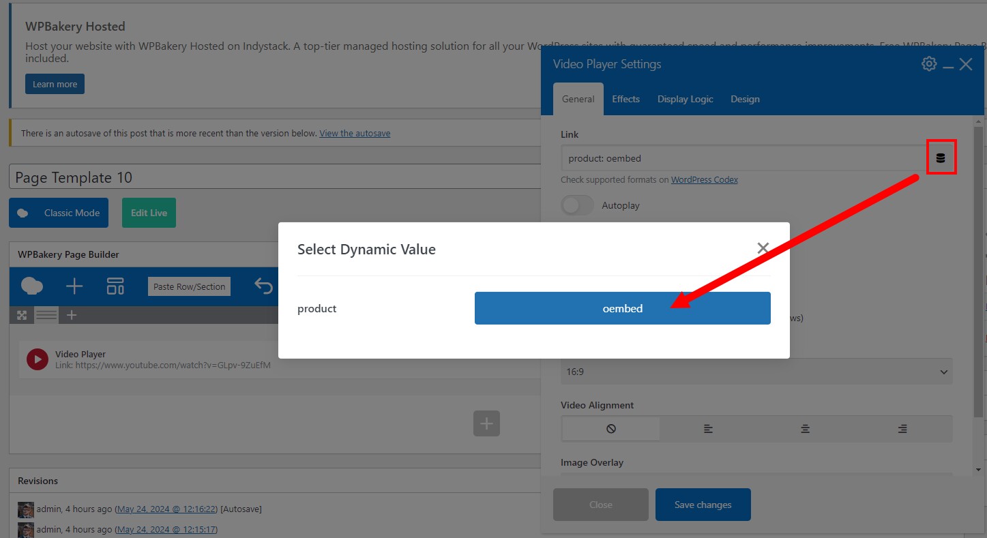Click the red Video Player play icon

coord(37,359)
